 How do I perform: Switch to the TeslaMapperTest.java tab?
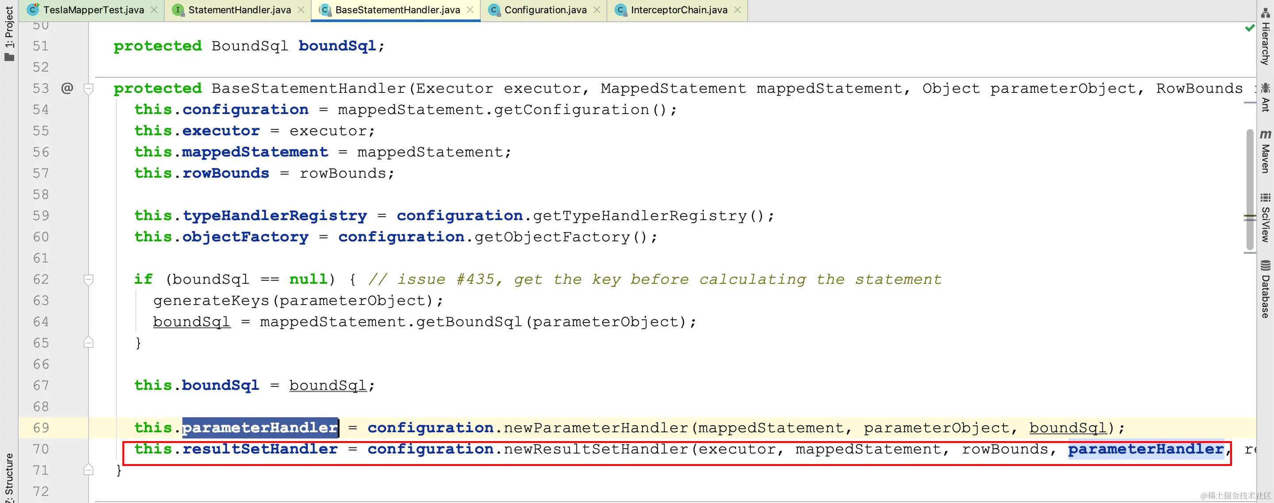(x=93, y=10)
